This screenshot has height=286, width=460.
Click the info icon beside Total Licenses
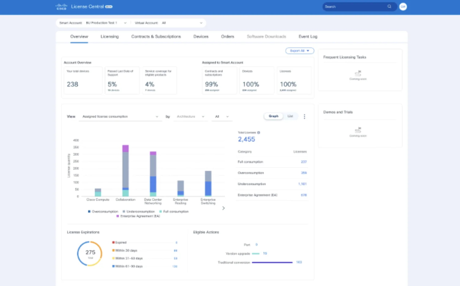258,132
